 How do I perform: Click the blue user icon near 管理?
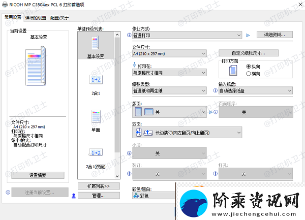tap(74, 196)
